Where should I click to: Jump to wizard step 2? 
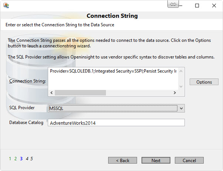click(16, 159)
